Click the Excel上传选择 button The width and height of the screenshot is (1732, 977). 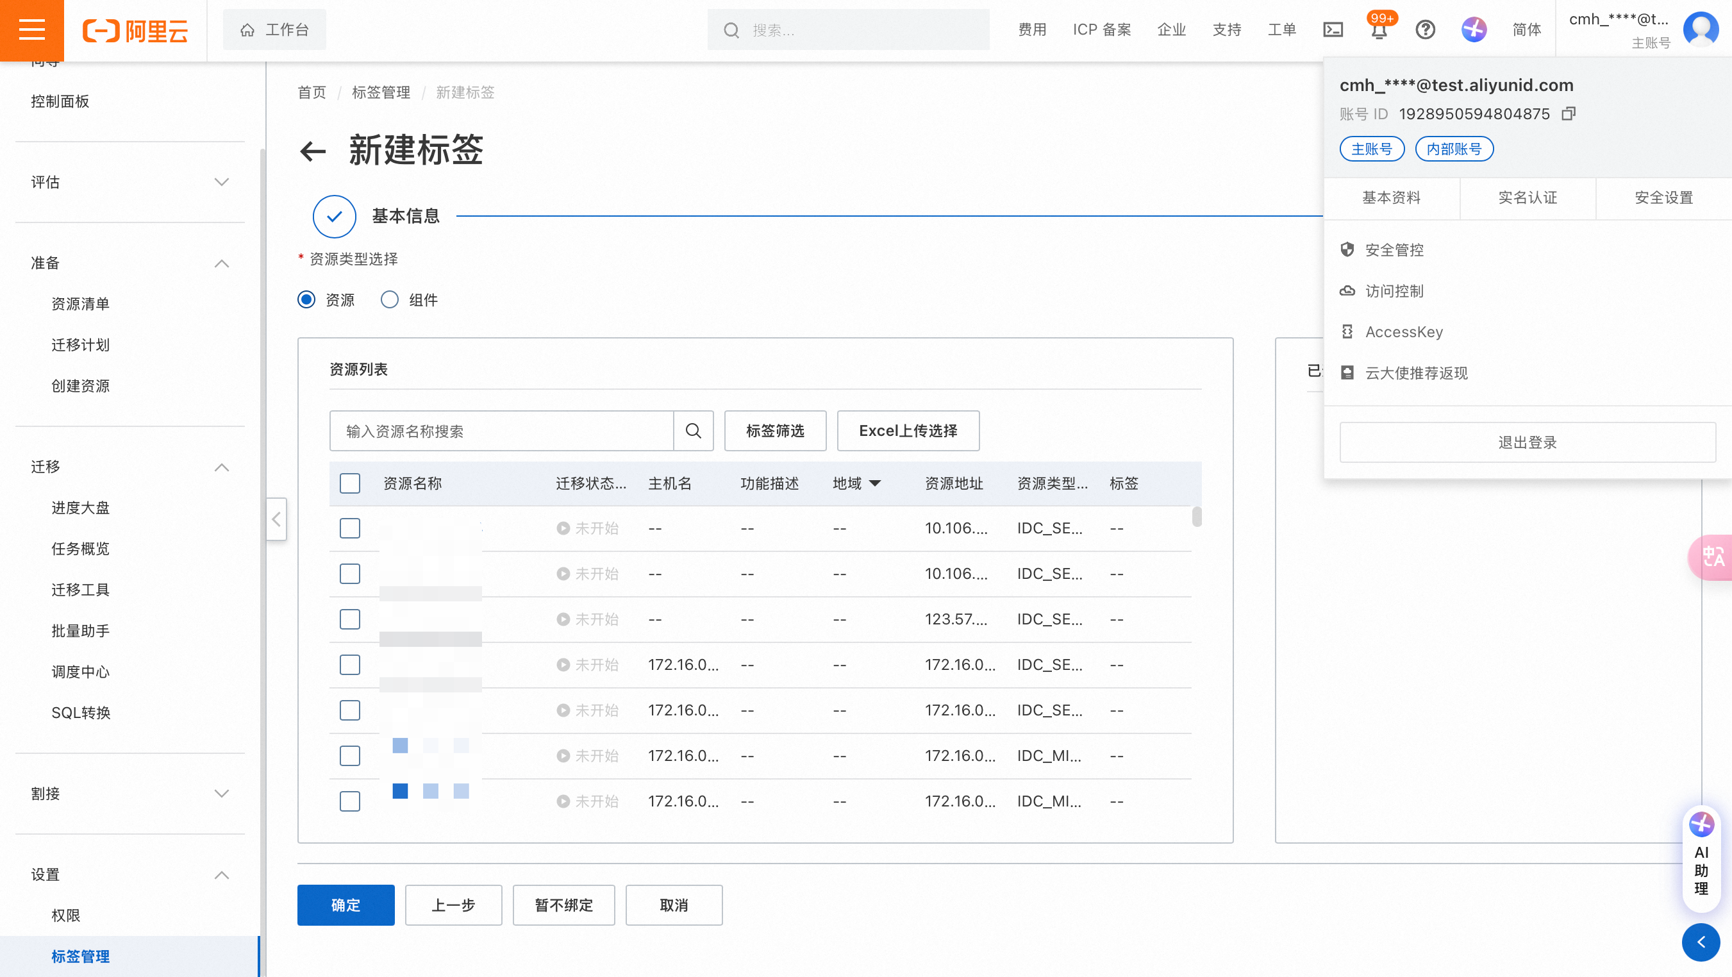(908, 431)
